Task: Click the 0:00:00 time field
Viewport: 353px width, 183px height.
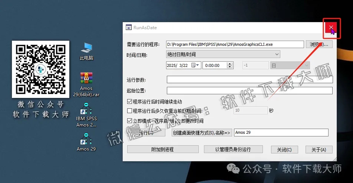Action: click(218, 65)
